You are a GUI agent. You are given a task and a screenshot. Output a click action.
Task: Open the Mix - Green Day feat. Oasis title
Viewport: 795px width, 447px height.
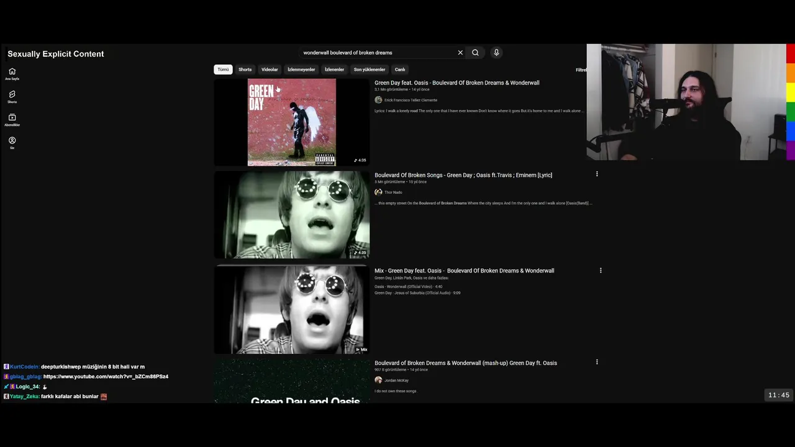(x=464, y=271)
